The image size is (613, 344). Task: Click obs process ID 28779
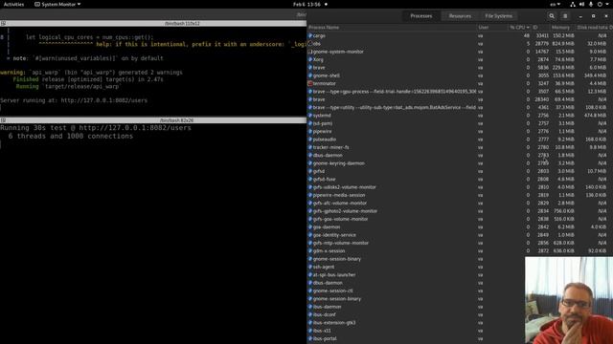pos(542,44)
